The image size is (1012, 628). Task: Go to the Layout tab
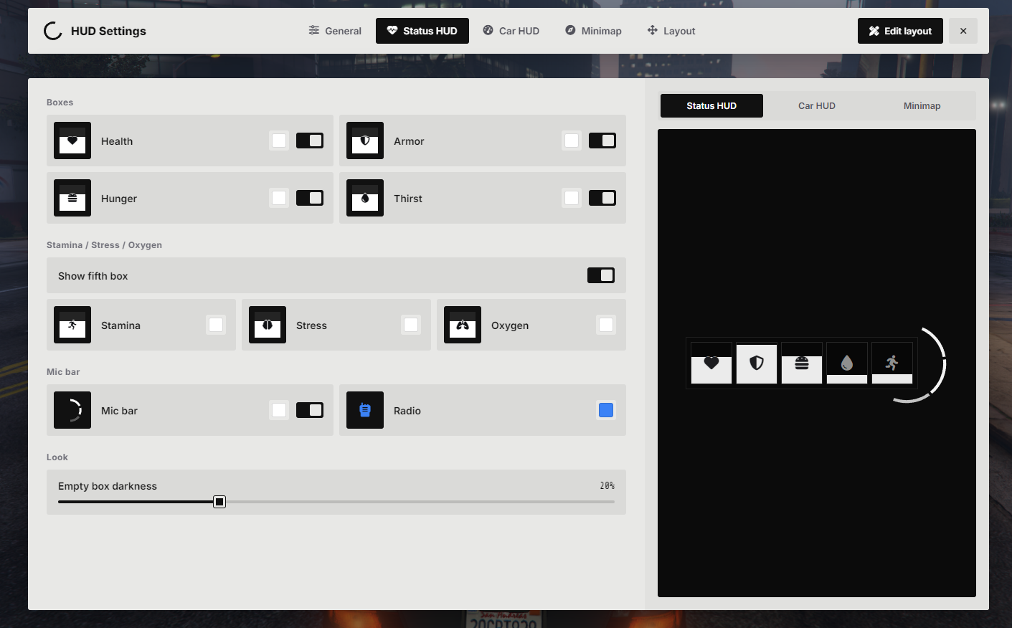671,31
